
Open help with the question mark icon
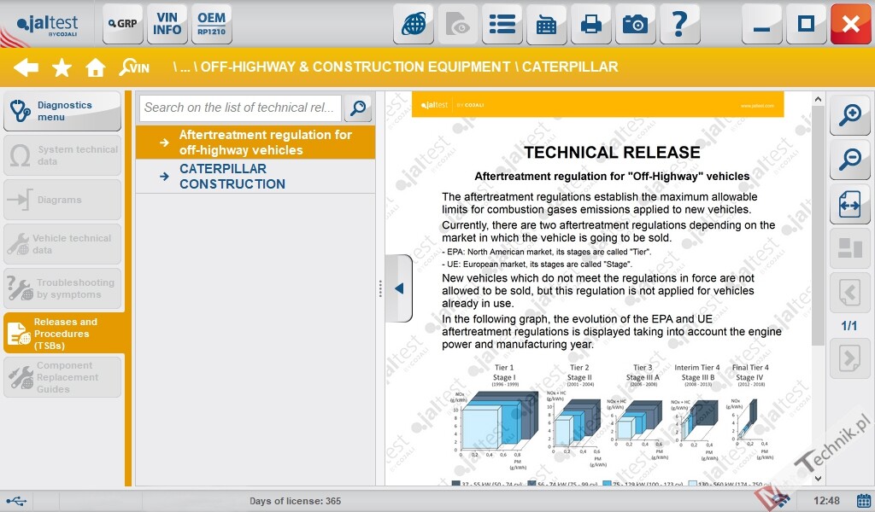point(679,24)
